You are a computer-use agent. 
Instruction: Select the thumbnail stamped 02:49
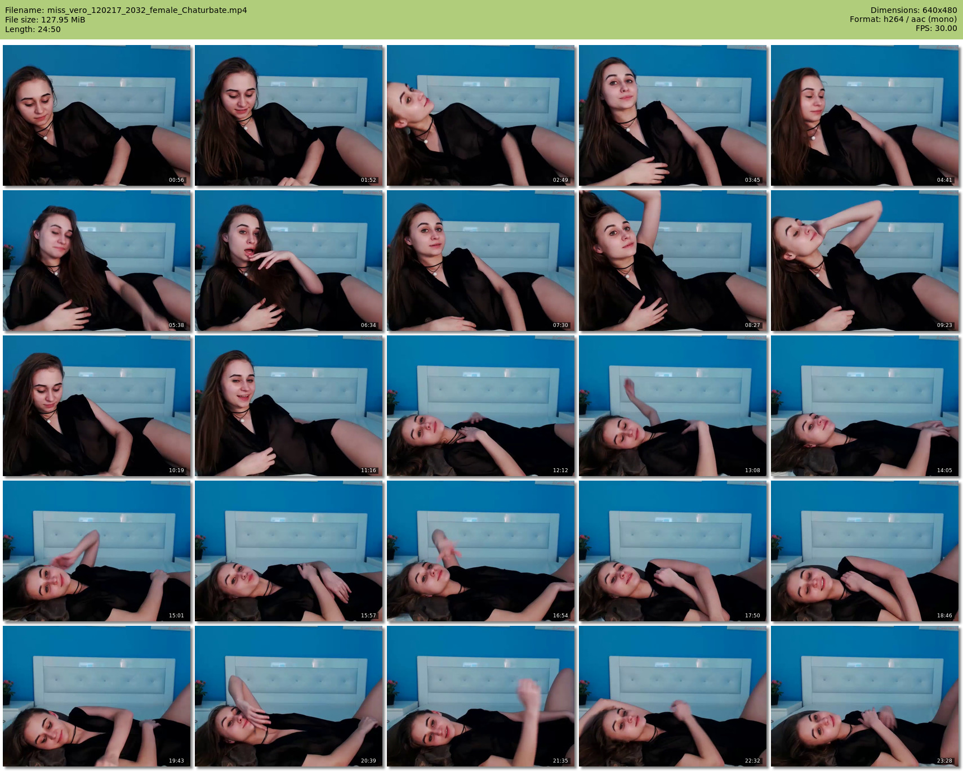point(481,115)
